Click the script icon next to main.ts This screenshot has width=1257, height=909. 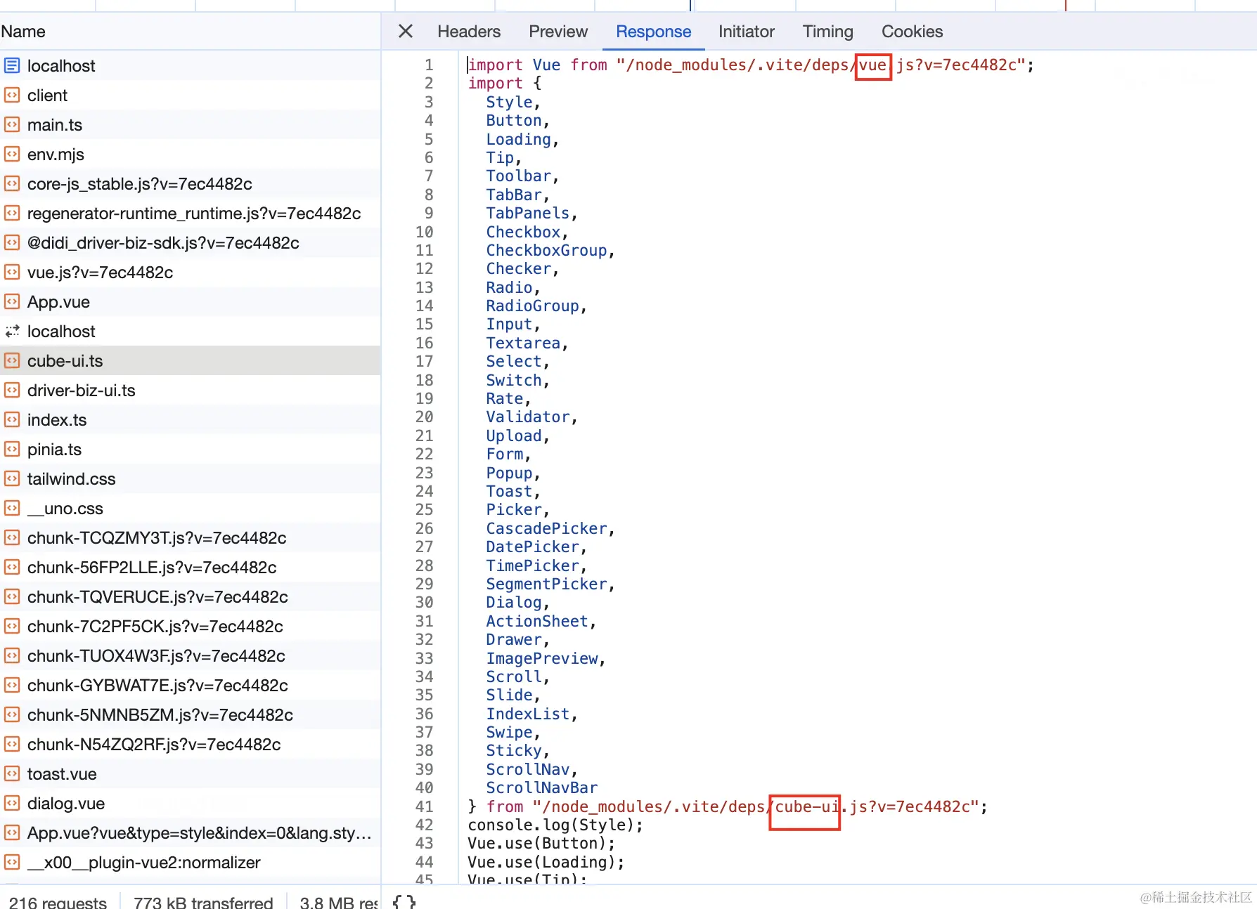coord(12,125)
